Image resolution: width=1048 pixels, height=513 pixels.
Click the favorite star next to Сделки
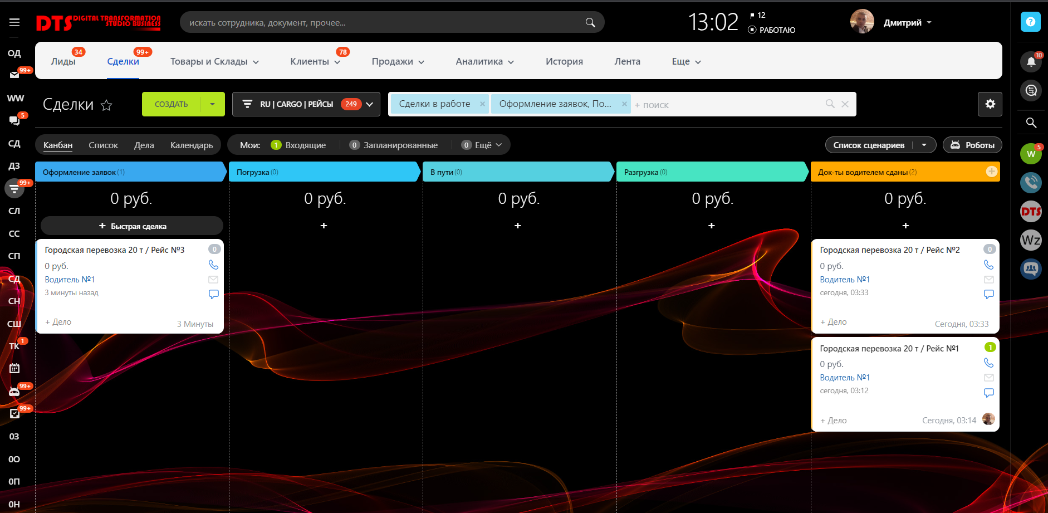pos(106,105)
